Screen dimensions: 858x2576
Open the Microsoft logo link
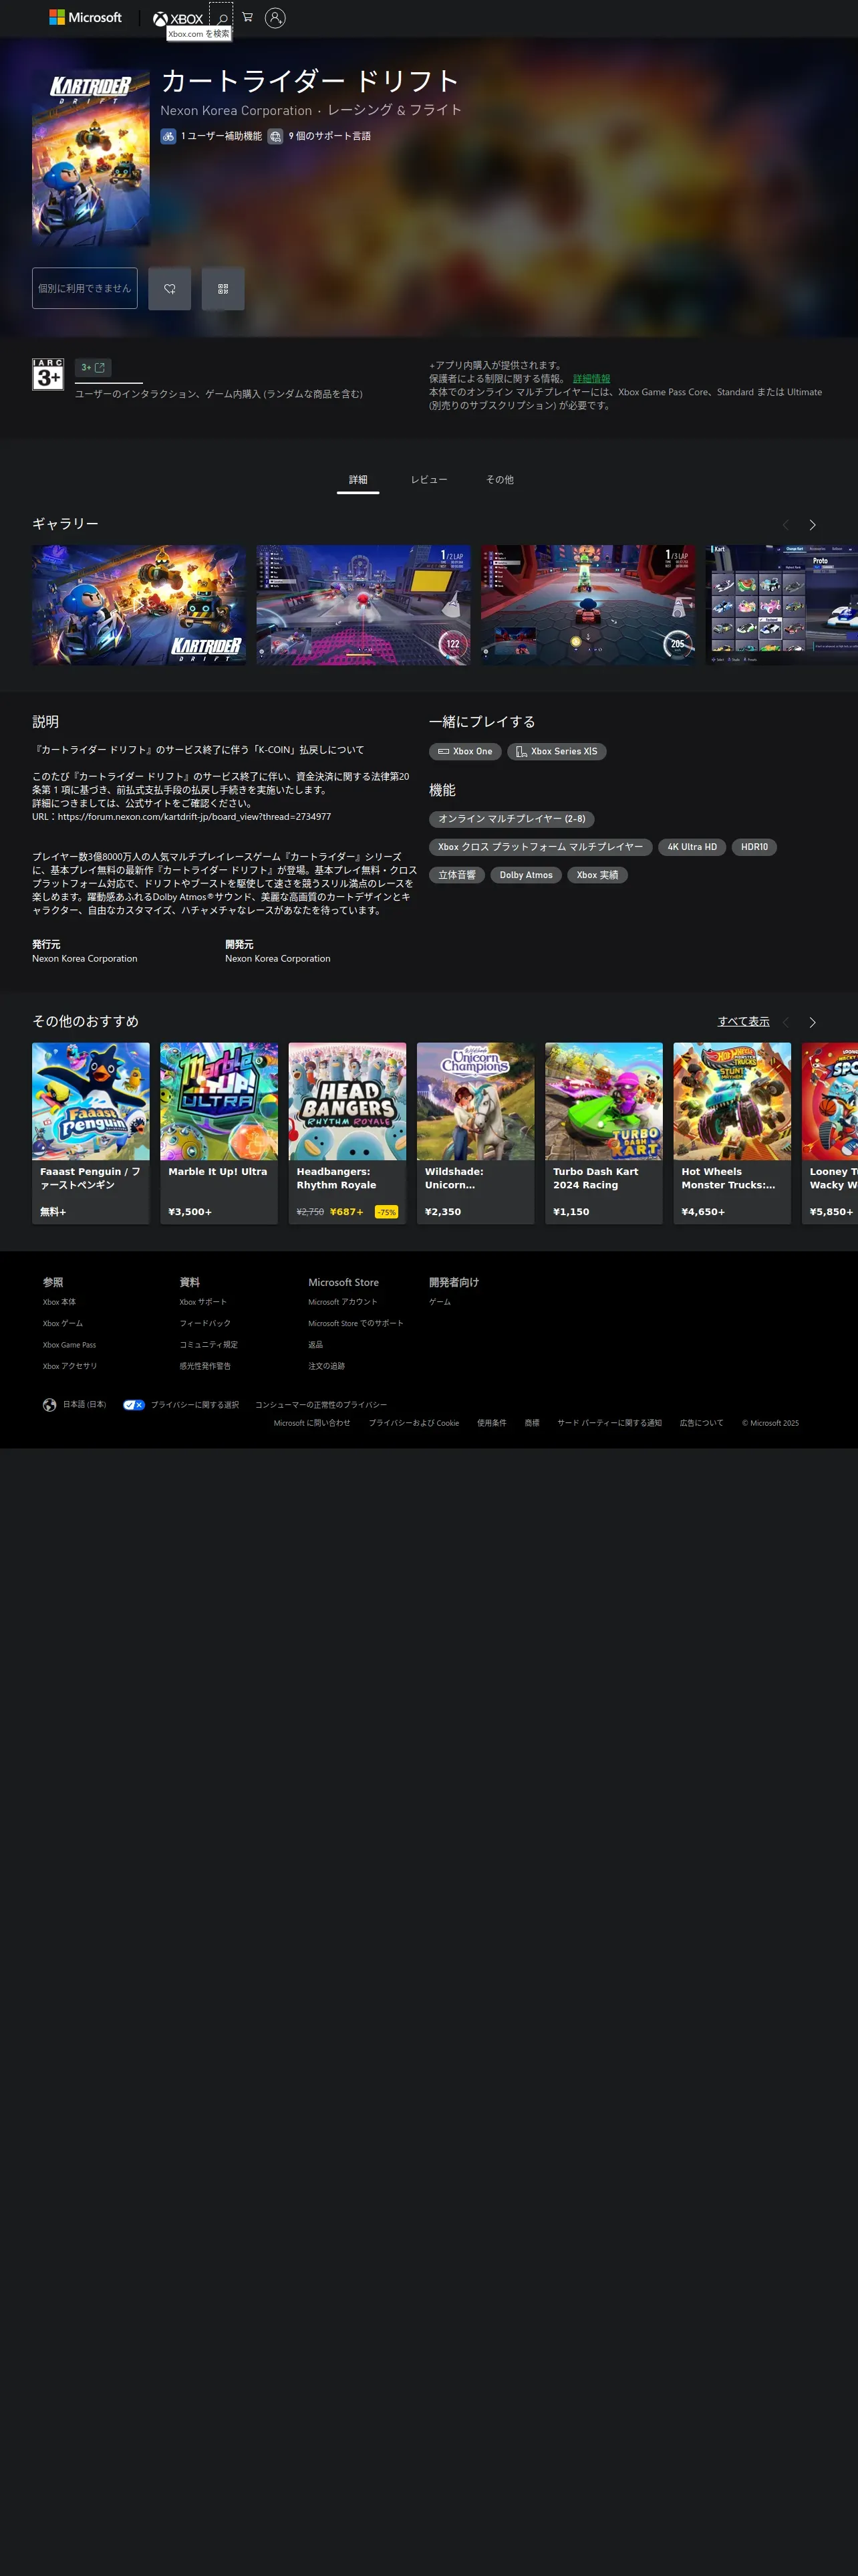[86, 18]
